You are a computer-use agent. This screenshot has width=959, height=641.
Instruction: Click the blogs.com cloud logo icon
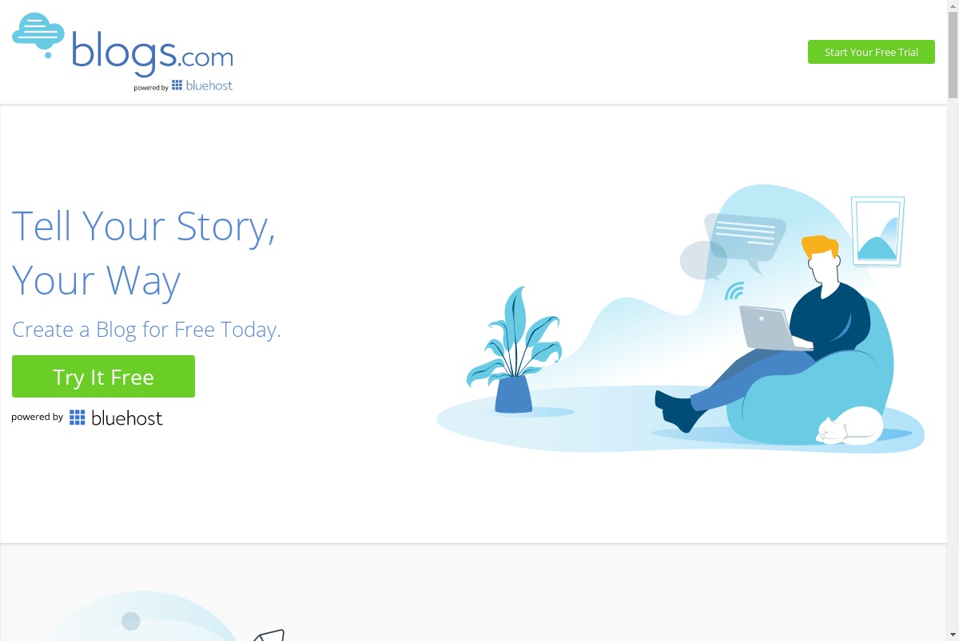coord(38,34)
